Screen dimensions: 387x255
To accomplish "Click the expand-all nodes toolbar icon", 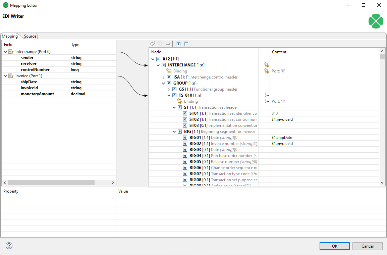I will pos(178,44).
